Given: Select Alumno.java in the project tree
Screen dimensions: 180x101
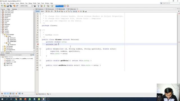Looking at the screenshot, I should (13, 38).
